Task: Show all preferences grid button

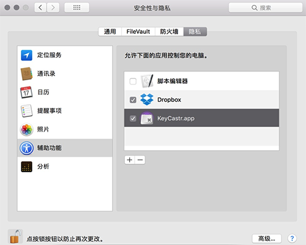Action: click(76, 8)
